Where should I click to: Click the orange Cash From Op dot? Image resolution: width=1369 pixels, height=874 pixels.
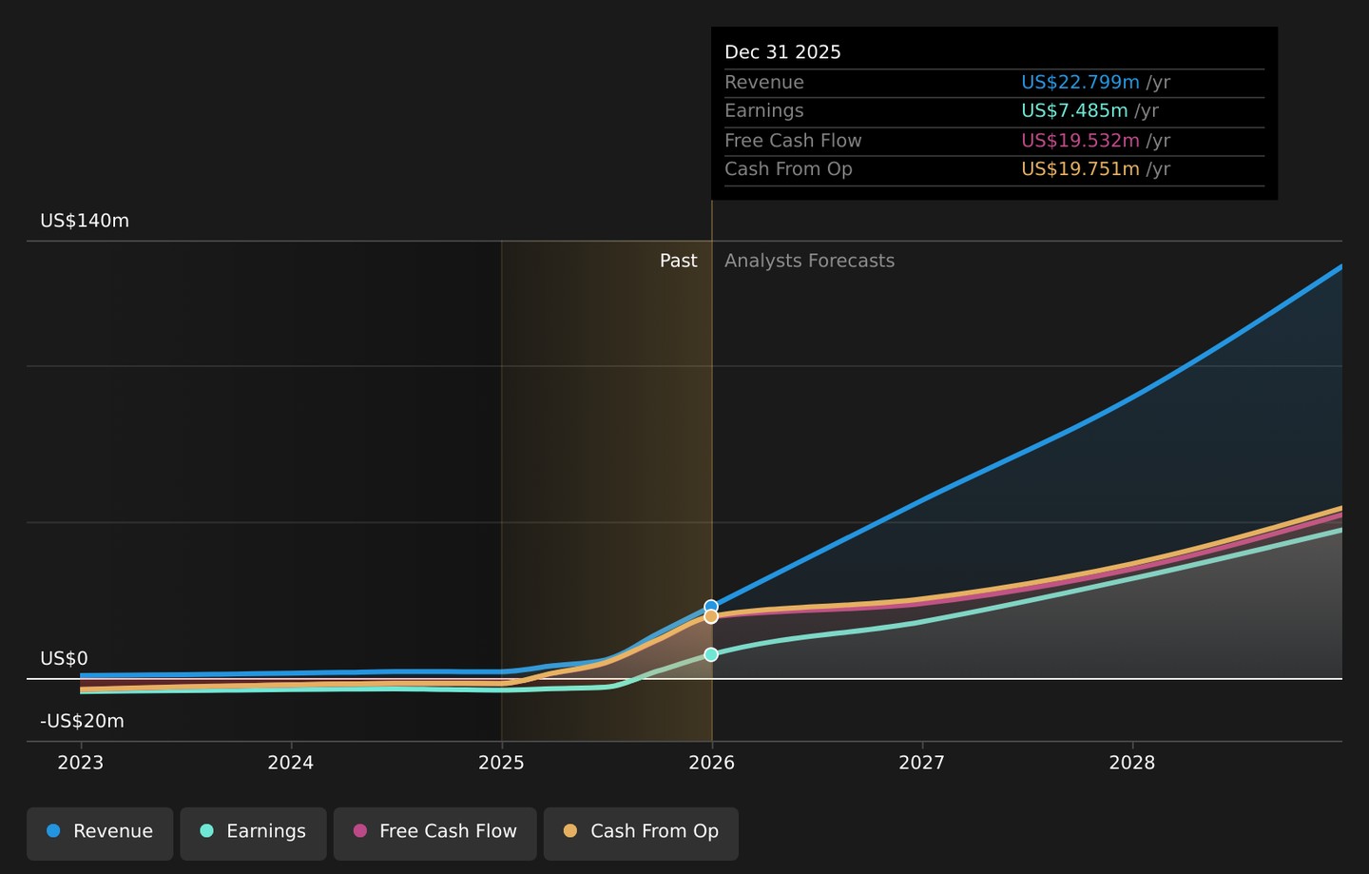coord(570,831)
